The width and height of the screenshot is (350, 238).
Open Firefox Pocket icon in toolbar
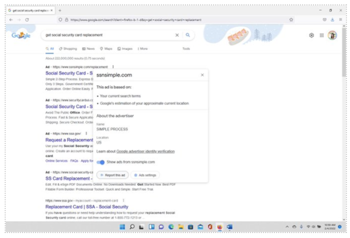(324, 20)
